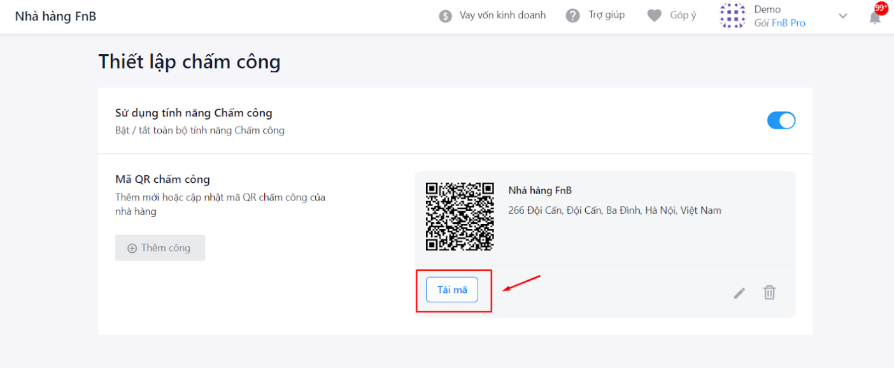Viewport: 894px width, 368px height.
Task: Click the restaurant address text
Action: pos(614,210)
